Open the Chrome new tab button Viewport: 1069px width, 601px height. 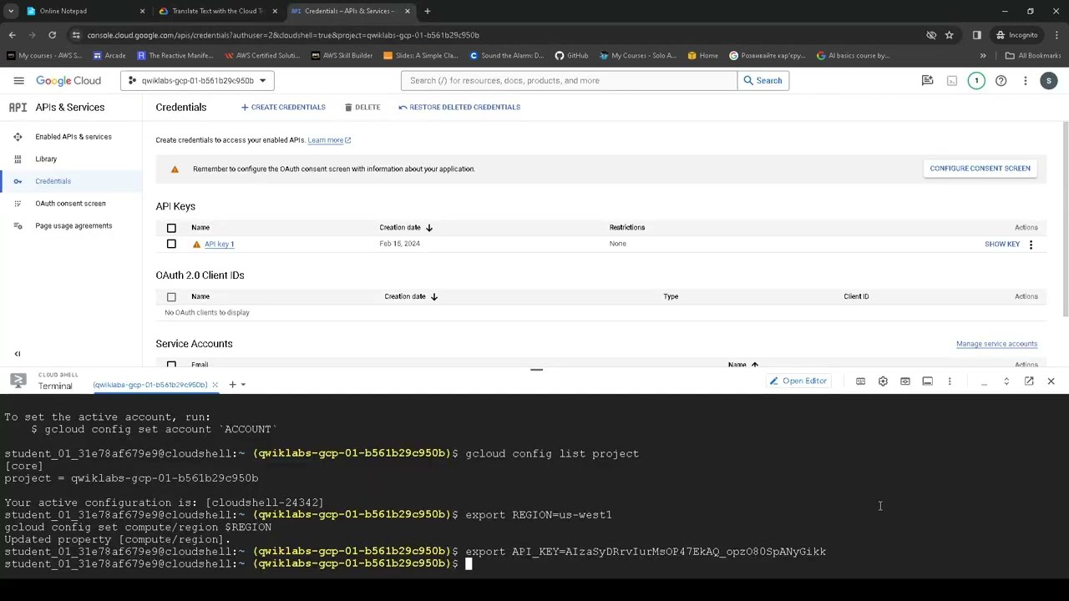(x=427, y=11)
